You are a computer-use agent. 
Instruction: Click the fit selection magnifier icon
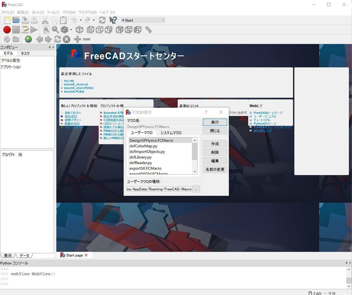click(x=55, y=30)
